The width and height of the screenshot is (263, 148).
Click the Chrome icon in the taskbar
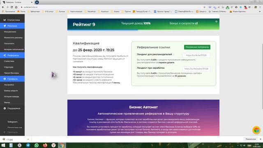tap(62, 145)
